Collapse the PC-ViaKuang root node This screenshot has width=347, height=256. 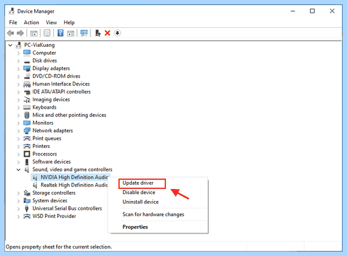[10, 45]
